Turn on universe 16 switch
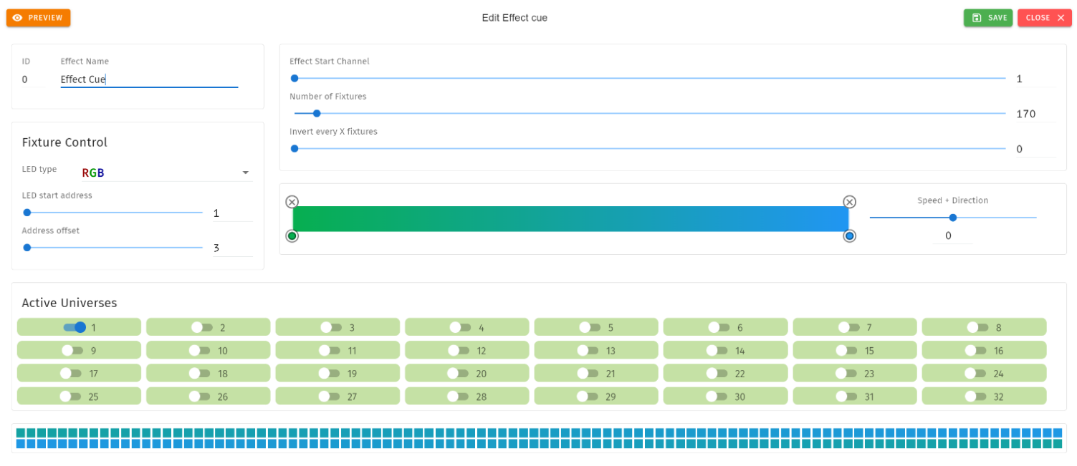Screen dimensions: 1077x466 point(975,351)
